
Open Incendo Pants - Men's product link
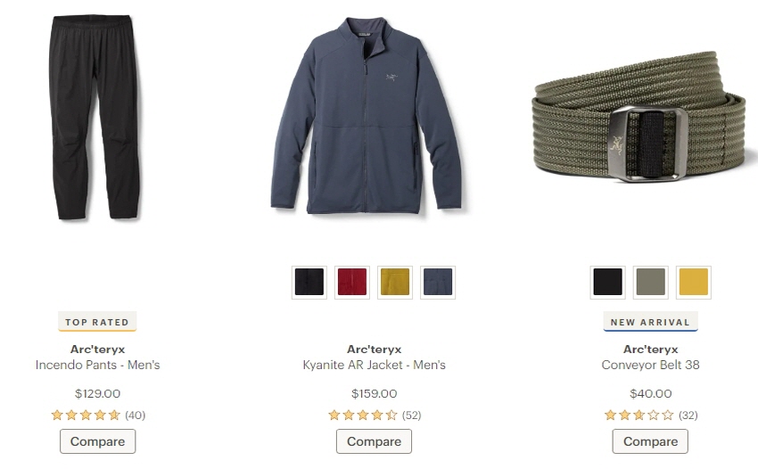click(x=98, y=365)
